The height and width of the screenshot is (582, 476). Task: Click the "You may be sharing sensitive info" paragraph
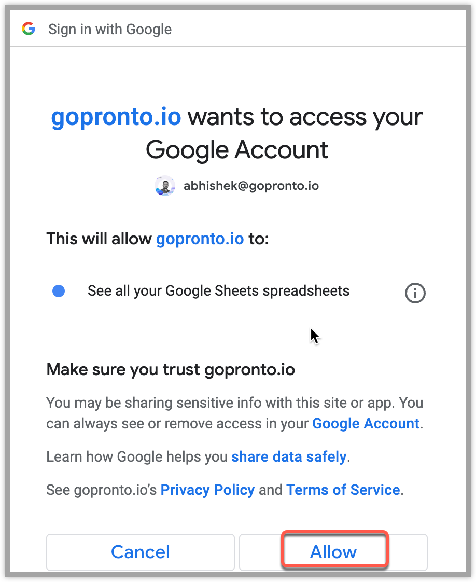coord(234,413)
